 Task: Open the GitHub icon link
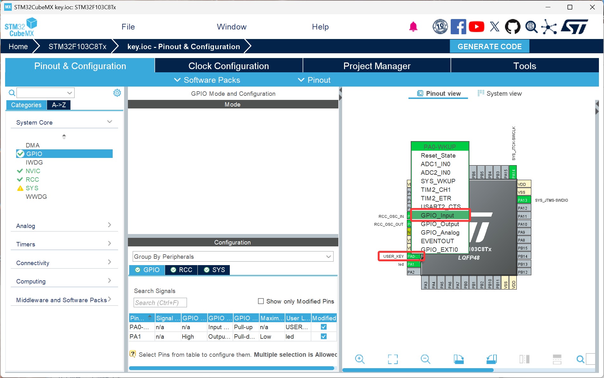[513, 27]
